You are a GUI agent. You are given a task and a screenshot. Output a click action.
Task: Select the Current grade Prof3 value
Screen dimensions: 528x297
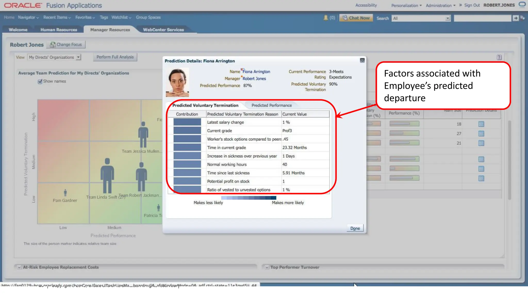(287, 131)
